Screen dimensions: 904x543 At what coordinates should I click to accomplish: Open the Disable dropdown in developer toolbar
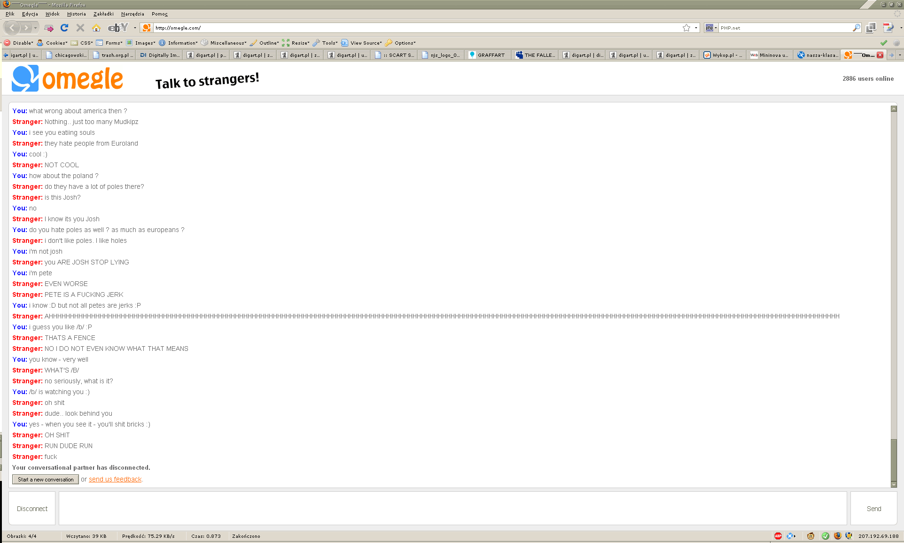pos(19,43)
